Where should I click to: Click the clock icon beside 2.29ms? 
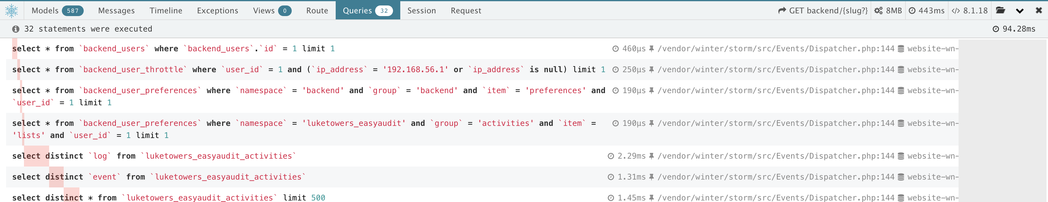[611, 156]
